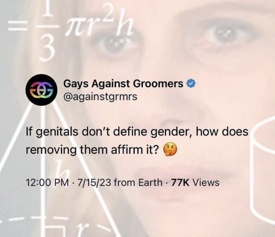Select the thinking face emoji
Screen dimensions: 275x237
coord(170,149)
